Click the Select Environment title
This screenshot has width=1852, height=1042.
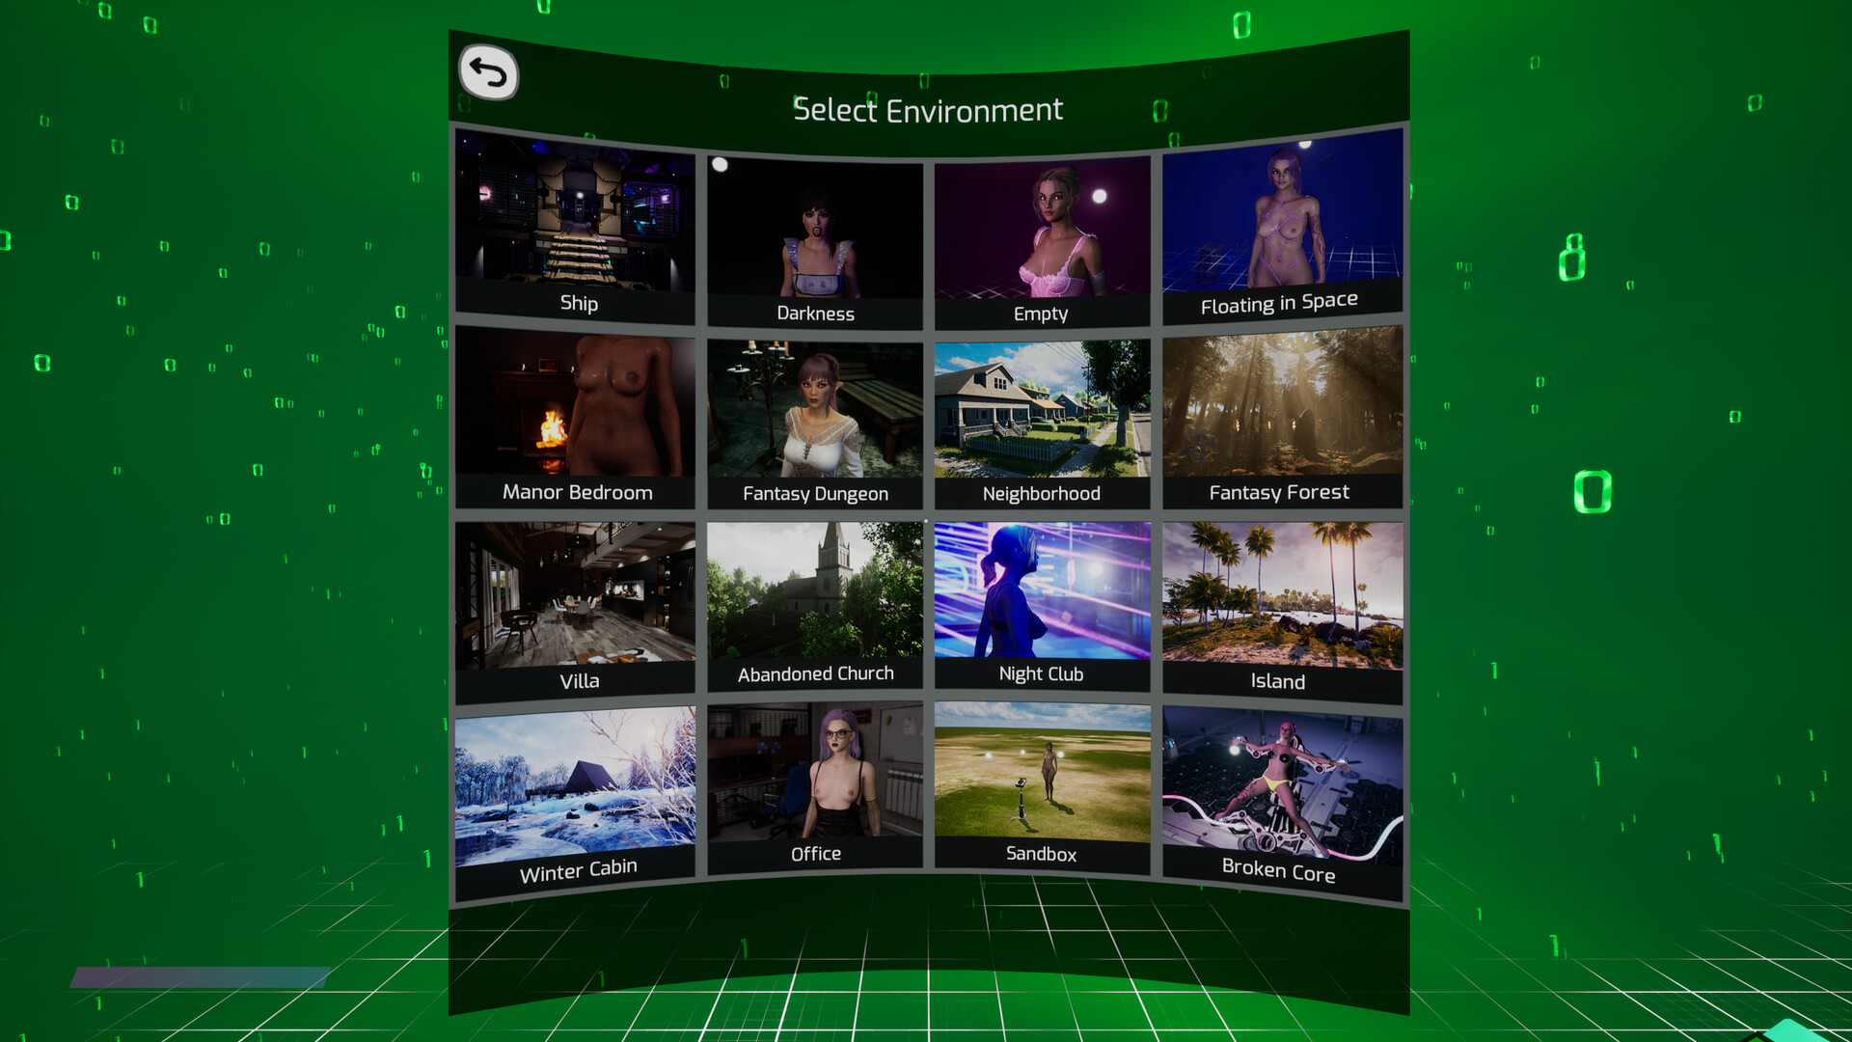click(928, 110)
